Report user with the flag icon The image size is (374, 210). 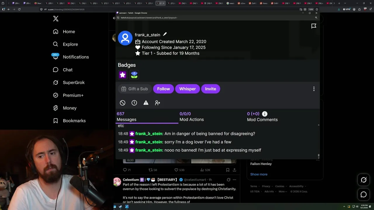(x=314, y=26)
